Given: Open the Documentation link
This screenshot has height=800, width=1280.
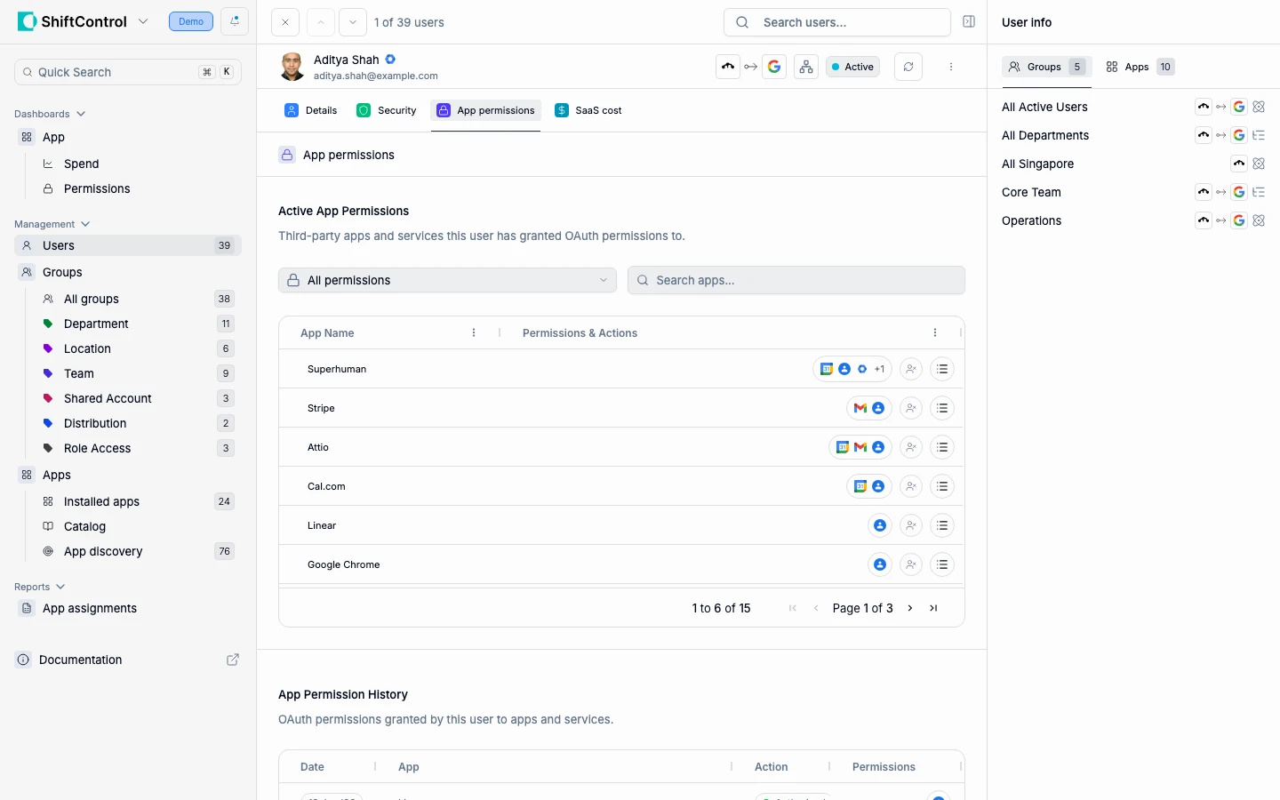Looking at the screenshot, I should [80, 660].
